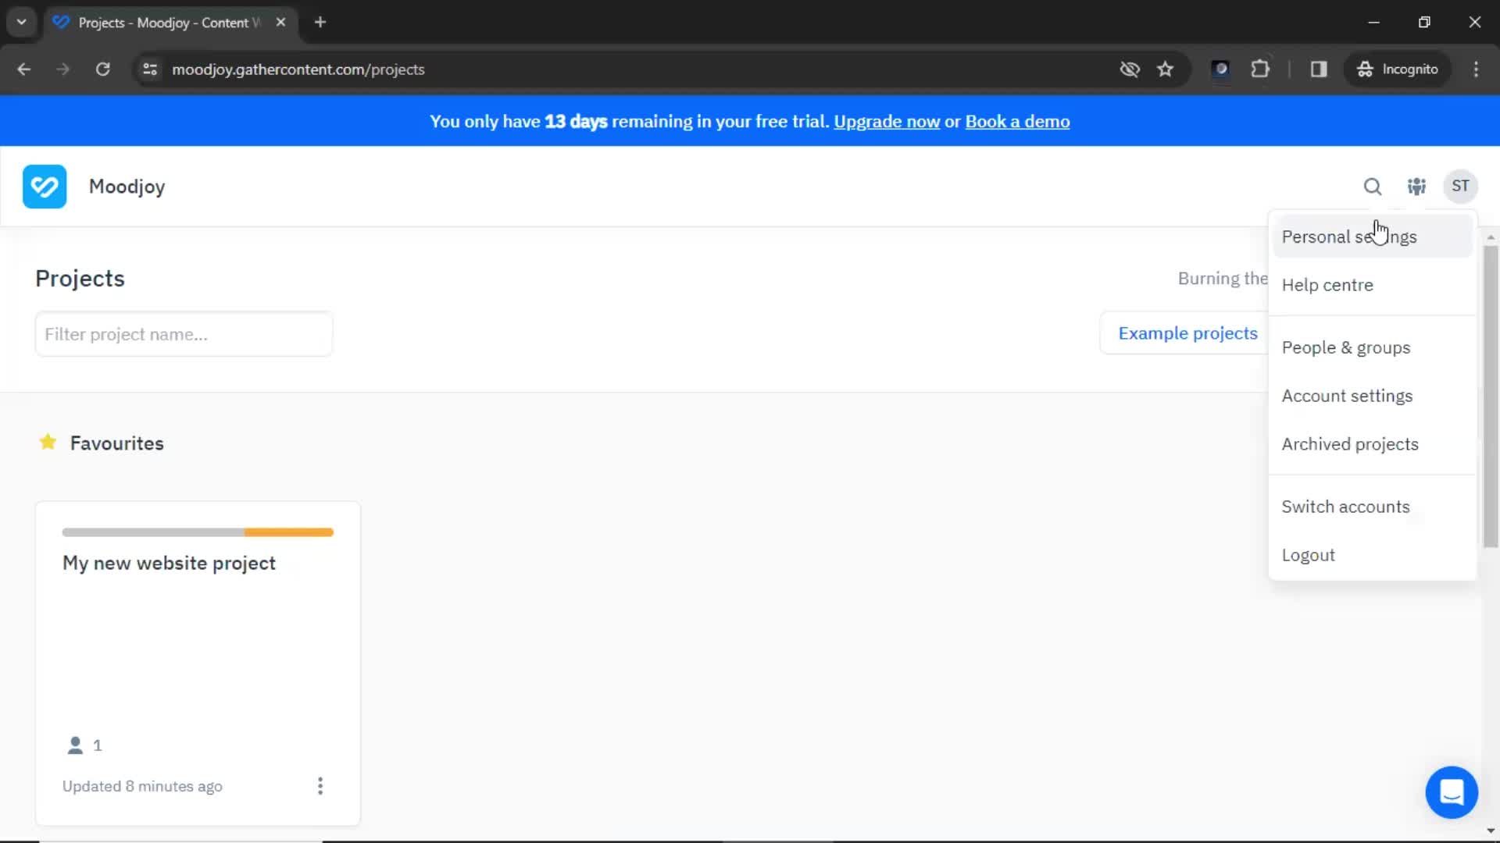1500x843 pixels.
Task: Click the ST user avatar icon
Action: (x=1461, y=187)
